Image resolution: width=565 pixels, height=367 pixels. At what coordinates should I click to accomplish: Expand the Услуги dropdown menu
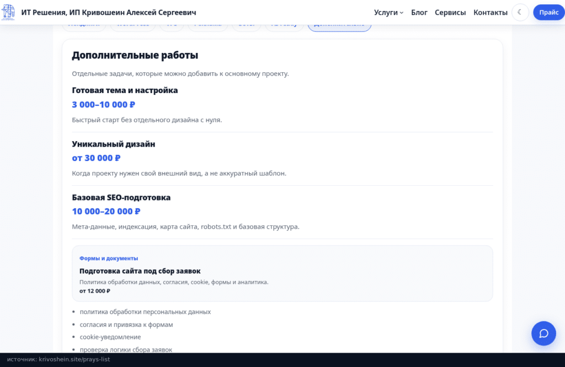[388, 13]
